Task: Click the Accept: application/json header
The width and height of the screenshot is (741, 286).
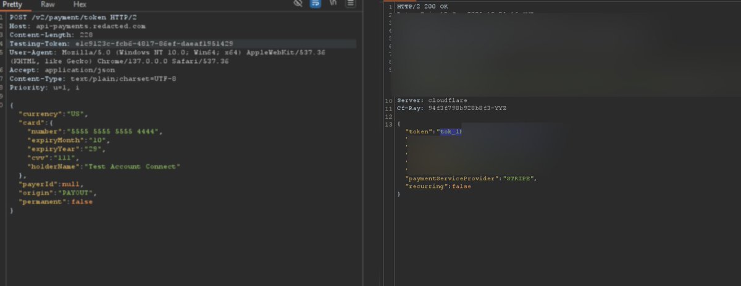Action: 62,70
